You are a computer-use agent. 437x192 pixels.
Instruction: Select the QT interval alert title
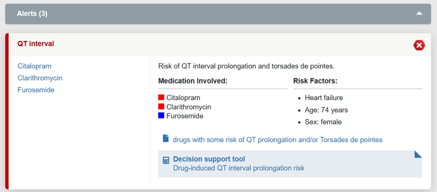click(x=36, y=44)
